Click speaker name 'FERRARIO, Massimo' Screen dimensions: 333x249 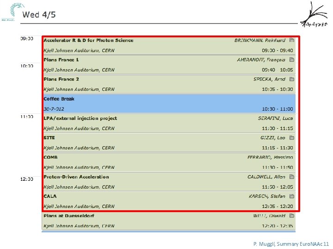pos(270,157)
